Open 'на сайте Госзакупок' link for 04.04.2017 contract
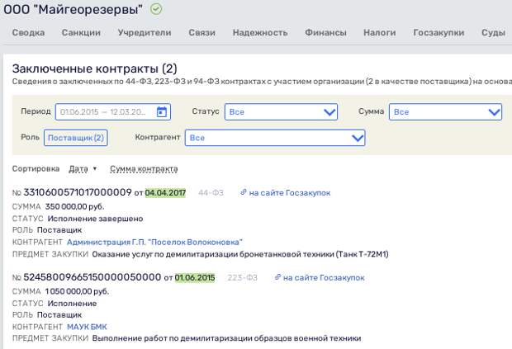This screenshot has width=512, height=349. [x=290, y=193]
